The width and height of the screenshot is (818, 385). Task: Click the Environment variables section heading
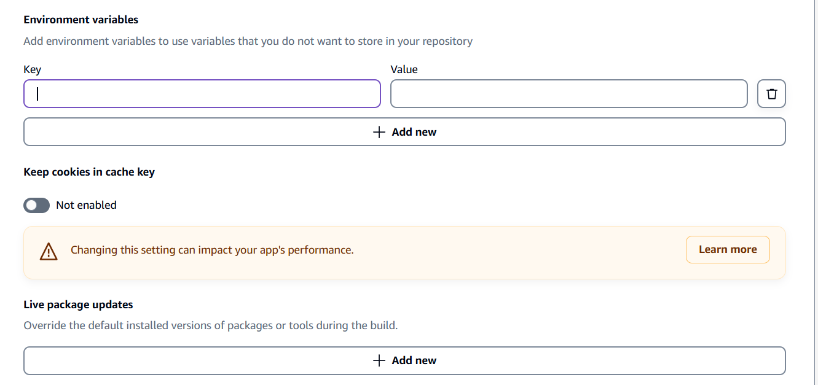[x=81, y=20]
